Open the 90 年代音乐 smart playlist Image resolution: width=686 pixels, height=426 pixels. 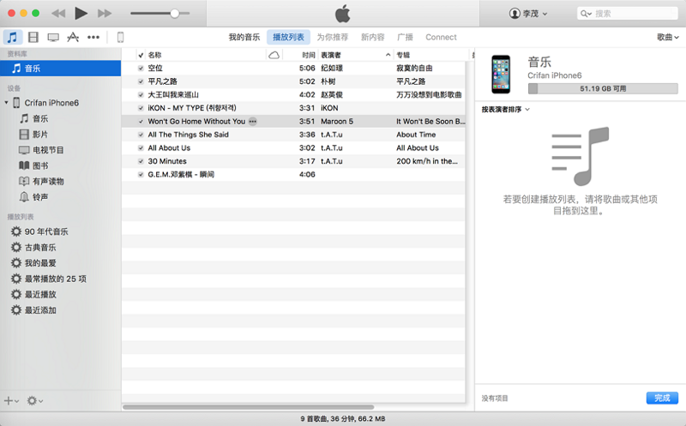pos(39,231)
